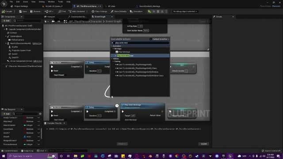The width and height of the screenshot is (283, 159).
Task: Add a new component with Add button
Action: click(x=6, y=21)
